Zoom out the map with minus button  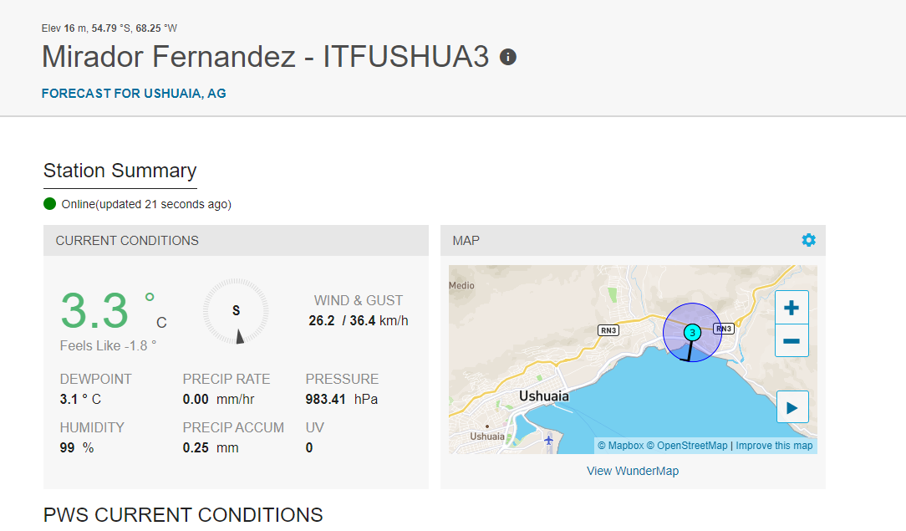pos(791,341)
